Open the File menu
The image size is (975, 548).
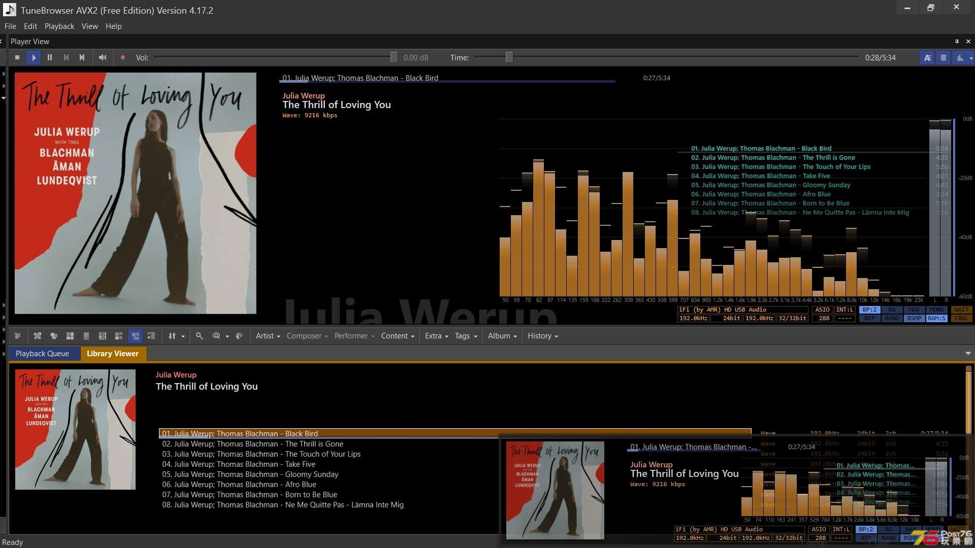(10, 26)
